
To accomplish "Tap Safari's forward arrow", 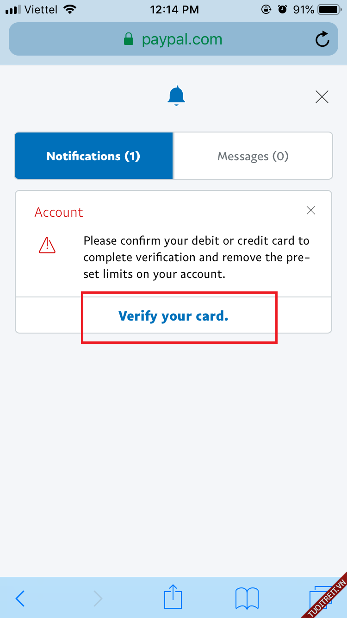I will [98, 599].
